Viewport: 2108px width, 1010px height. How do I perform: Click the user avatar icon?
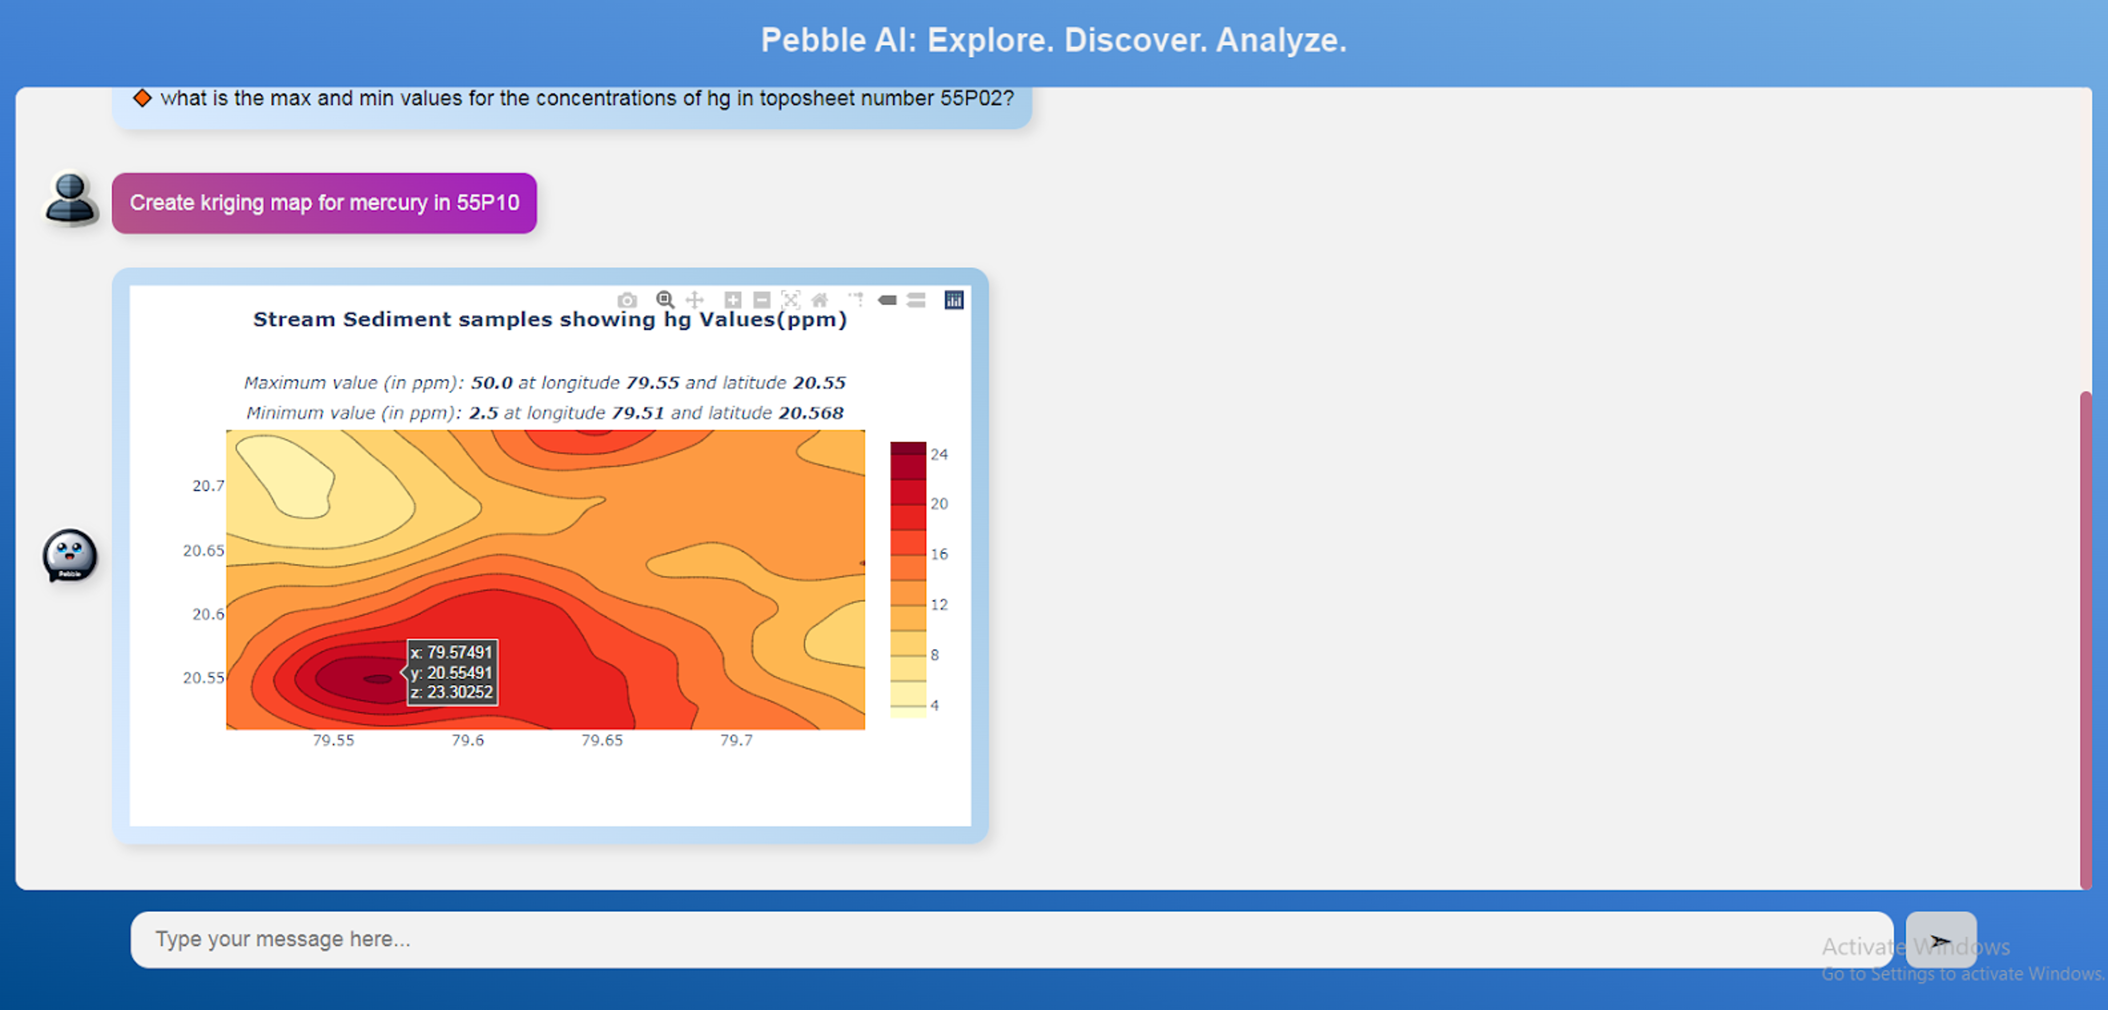(70, 199)
